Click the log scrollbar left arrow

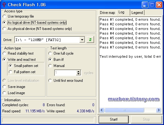click(x=102, y=110)
